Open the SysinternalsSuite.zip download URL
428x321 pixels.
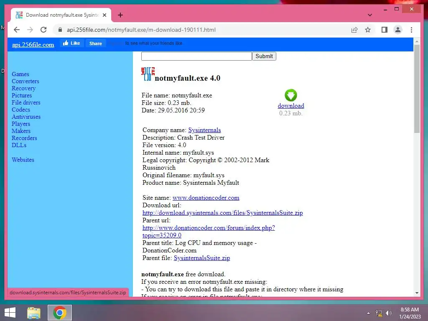(222, 213)
